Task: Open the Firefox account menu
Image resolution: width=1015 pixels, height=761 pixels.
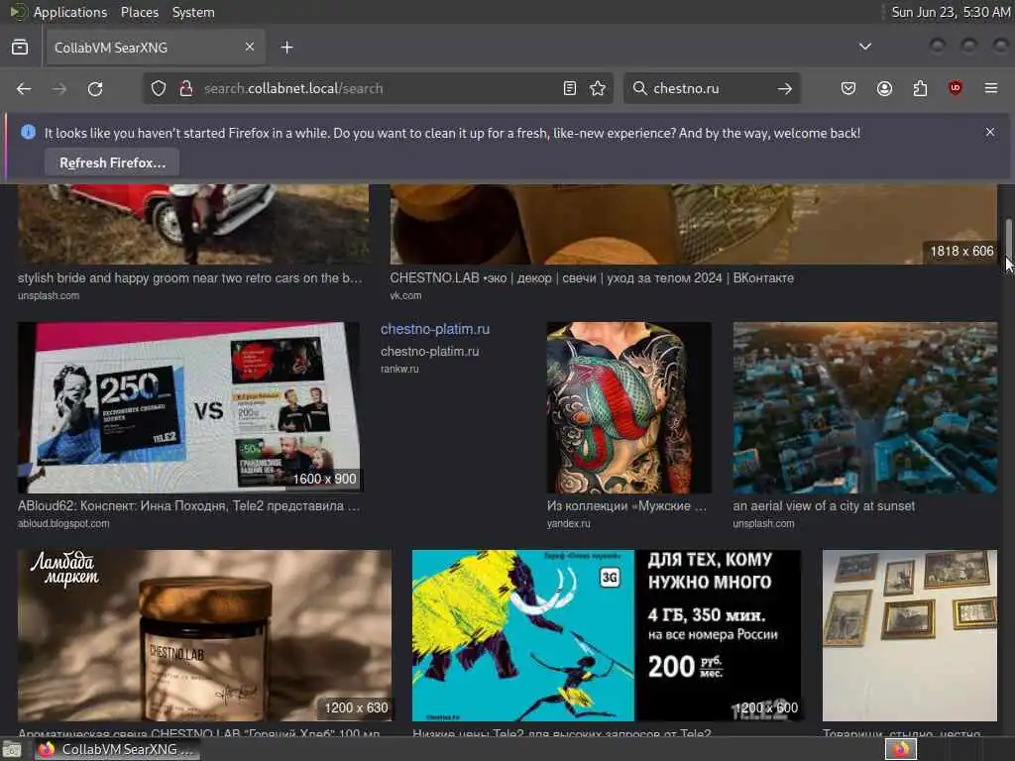Action: pos(884,88)
